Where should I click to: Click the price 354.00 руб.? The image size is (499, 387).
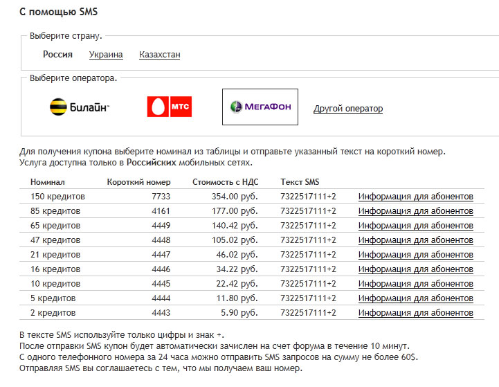(235, 197)
